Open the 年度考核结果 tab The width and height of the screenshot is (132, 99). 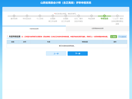point(34,29)
